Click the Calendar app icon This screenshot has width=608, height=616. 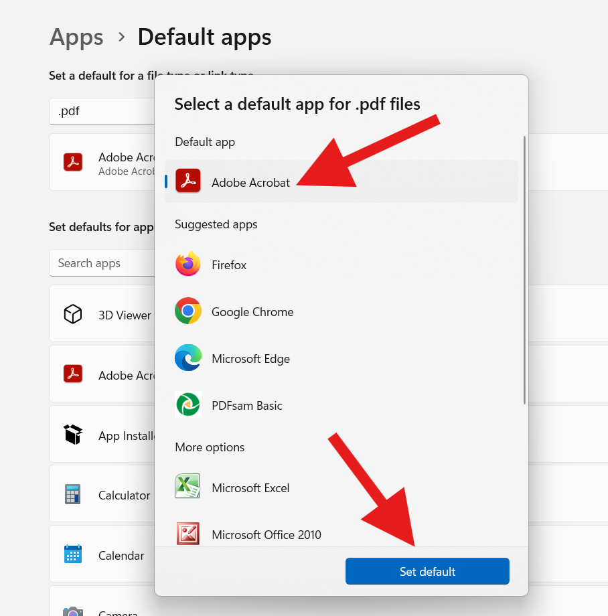click(73, 554)
